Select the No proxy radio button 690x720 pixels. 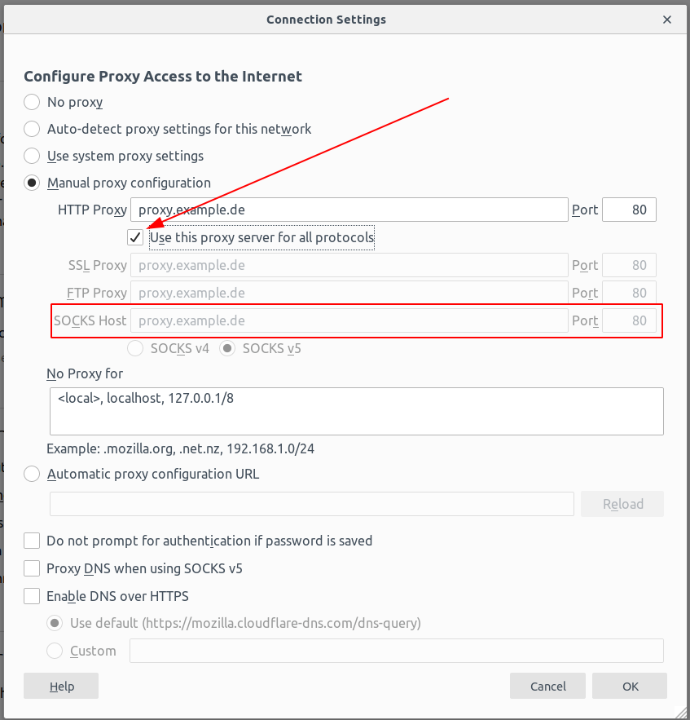coord(31,102)
